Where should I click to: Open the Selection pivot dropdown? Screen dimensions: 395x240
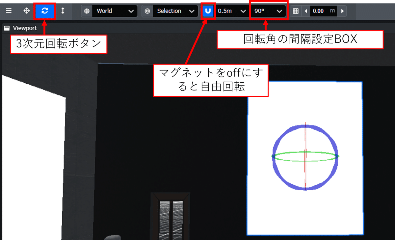(x=175, y=11)
